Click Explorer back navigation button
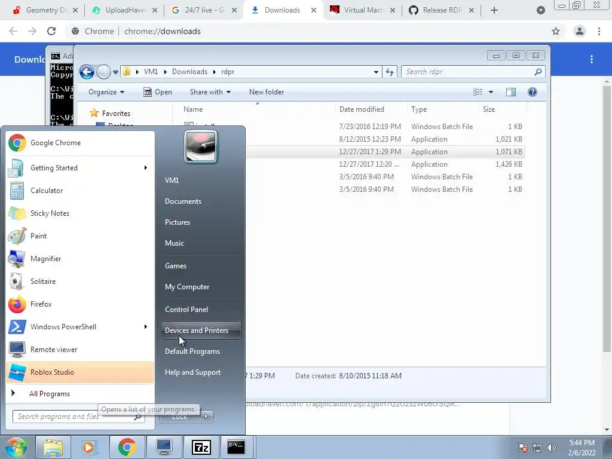This screenshot has width=612, height=459. click(x=87, y=72)
